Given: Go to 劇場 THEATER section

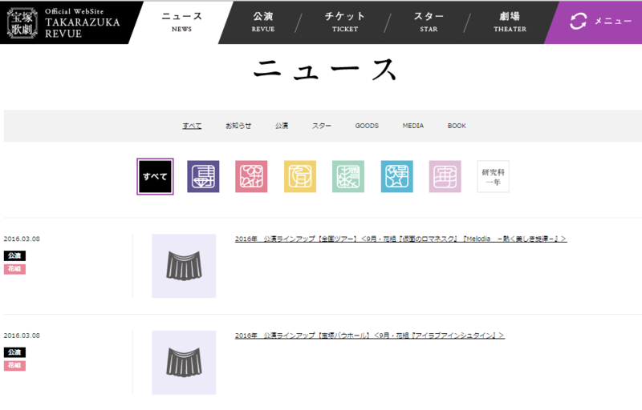Looking at the screenshot, I should click(x=510, y=22).
